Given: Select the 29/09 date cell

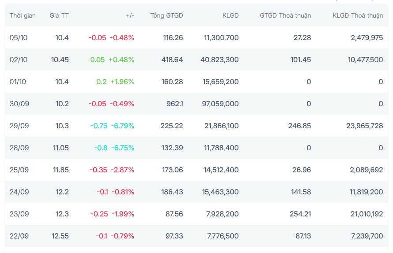Looking at the screenshot, I should click(x=19, y=126).
